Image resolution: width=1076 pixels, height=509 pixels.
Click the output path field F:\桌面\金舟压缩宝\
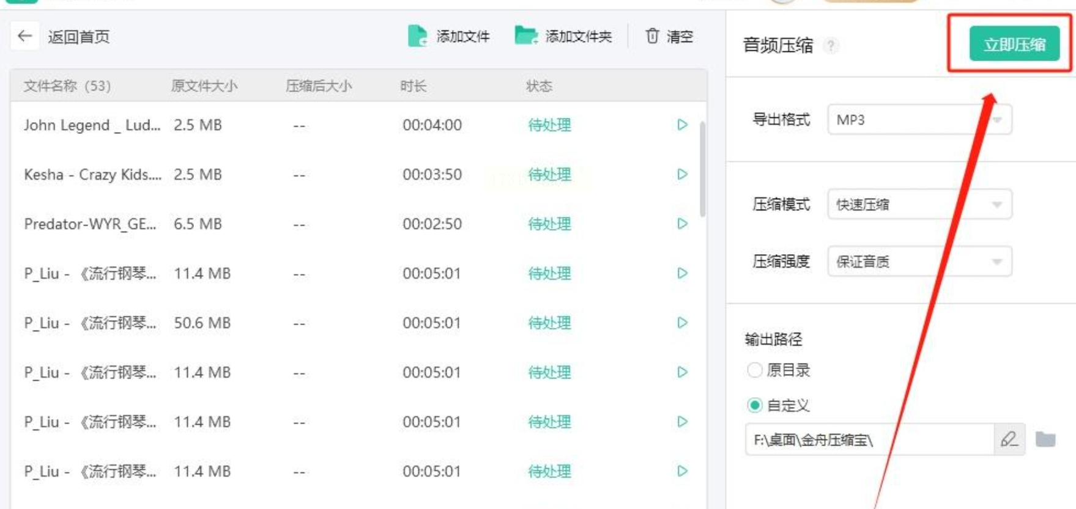click(869, 439)
